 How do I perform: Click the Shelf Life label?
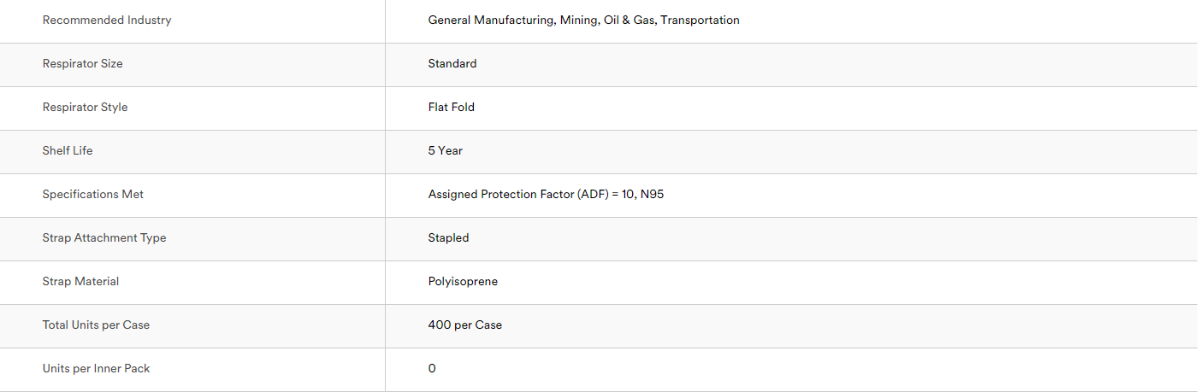coord(68,150)
